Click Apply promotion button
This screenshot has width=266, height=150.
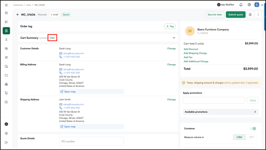tap(253, 100)
